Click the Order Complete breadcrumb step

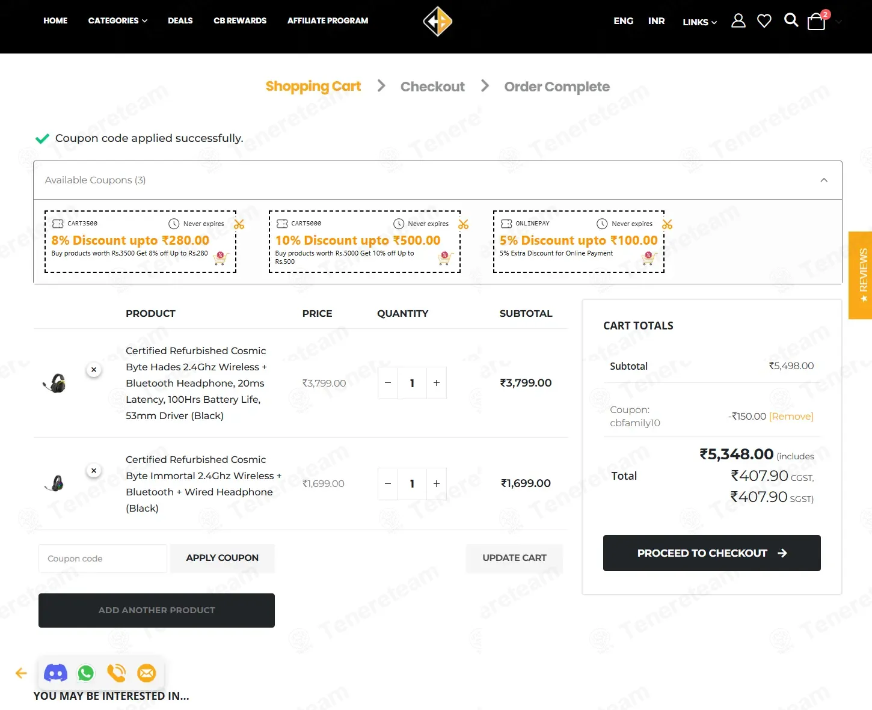557,87
